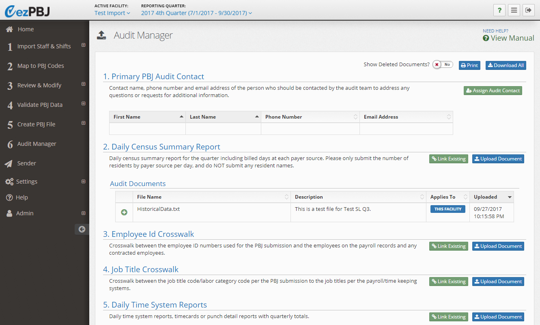Sort documents by File Name column

tap(211, 197)
